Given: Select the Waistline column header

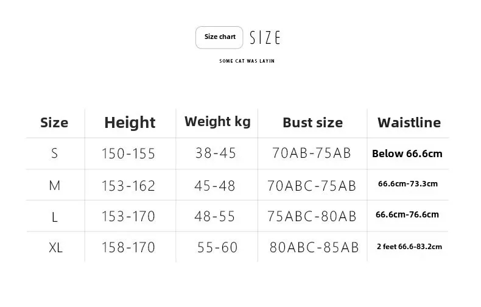Looking at the screenshot, I should pos(409,122).
